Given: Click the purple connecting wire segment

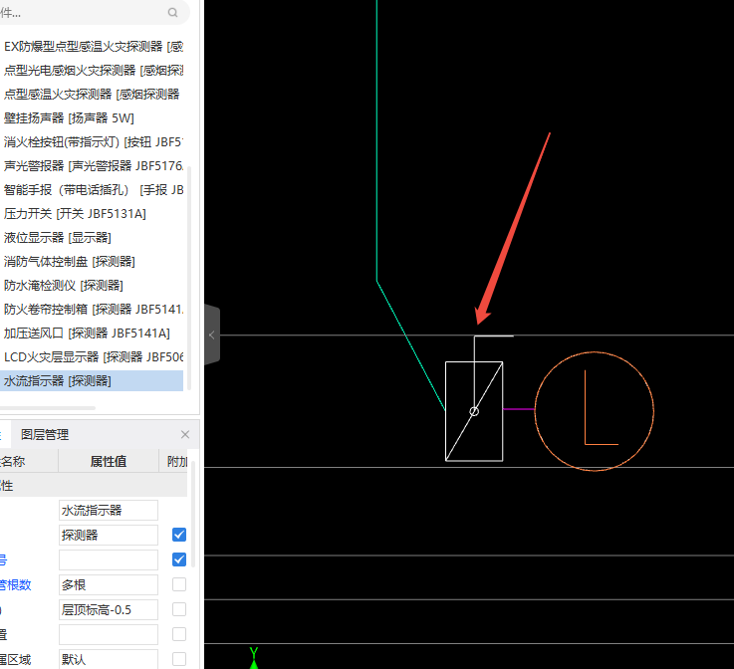Looking at the screenshot, I should click(519, 409).
